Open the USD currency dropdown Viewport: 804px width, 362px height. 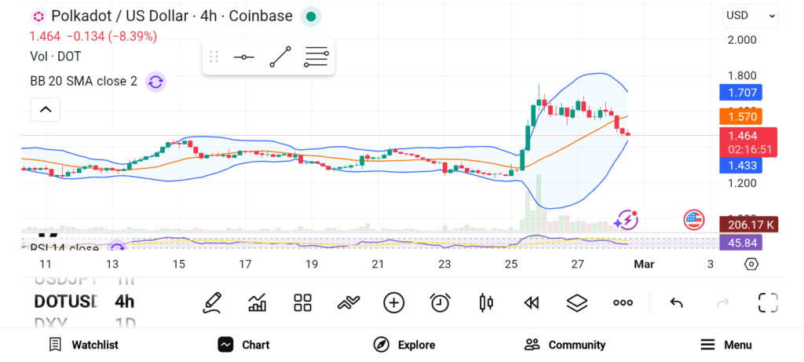(751, 16)
